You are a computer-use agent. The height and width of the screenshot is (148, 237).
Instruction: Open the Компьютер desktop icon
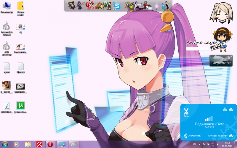tap(7, 8)
